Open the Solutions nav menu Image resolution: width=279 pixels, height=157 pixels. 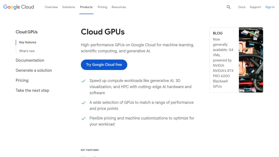click(68, 7)
